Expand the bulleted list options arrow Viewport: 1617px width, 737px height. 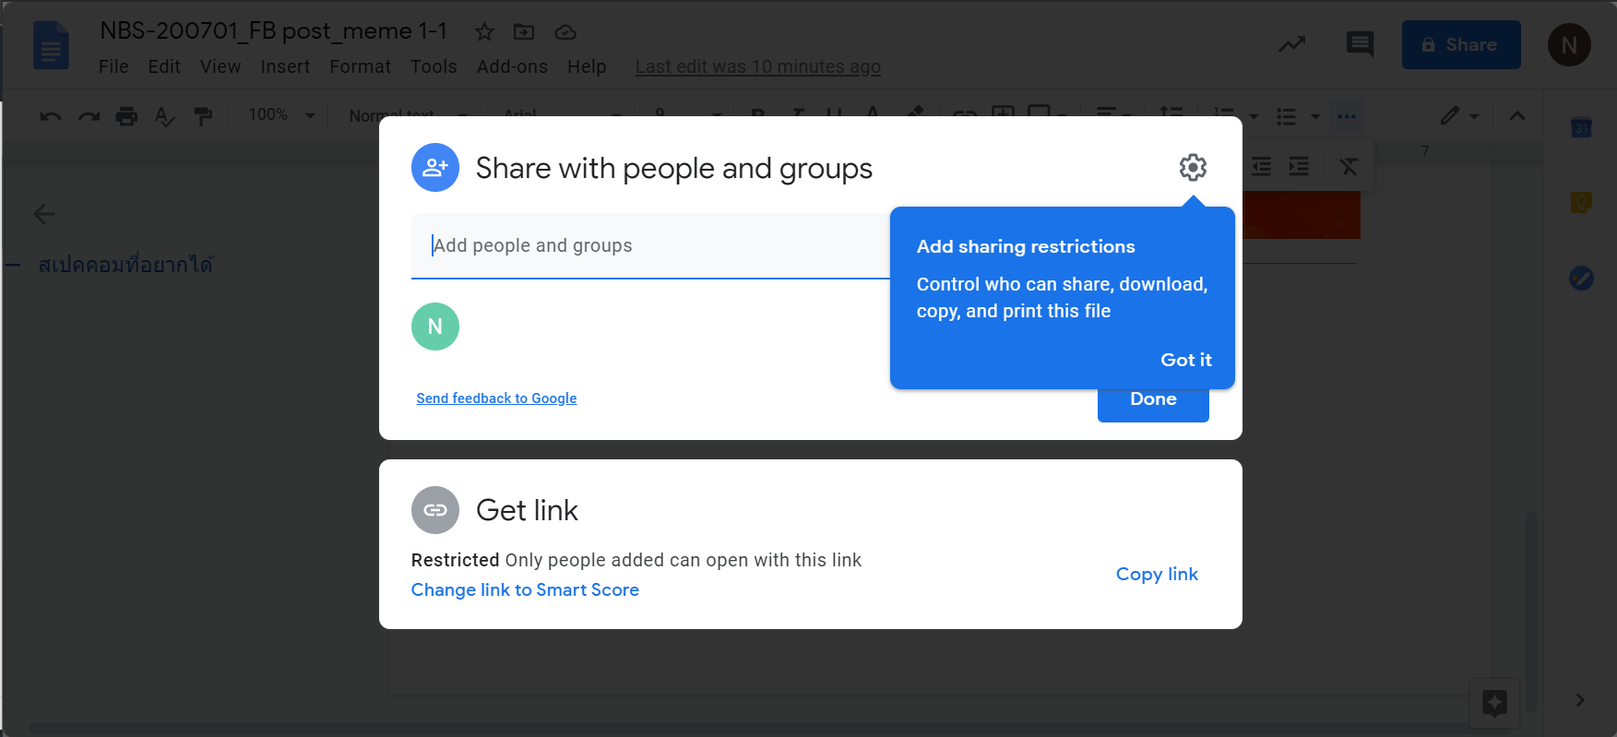(x=1315, y=116)
